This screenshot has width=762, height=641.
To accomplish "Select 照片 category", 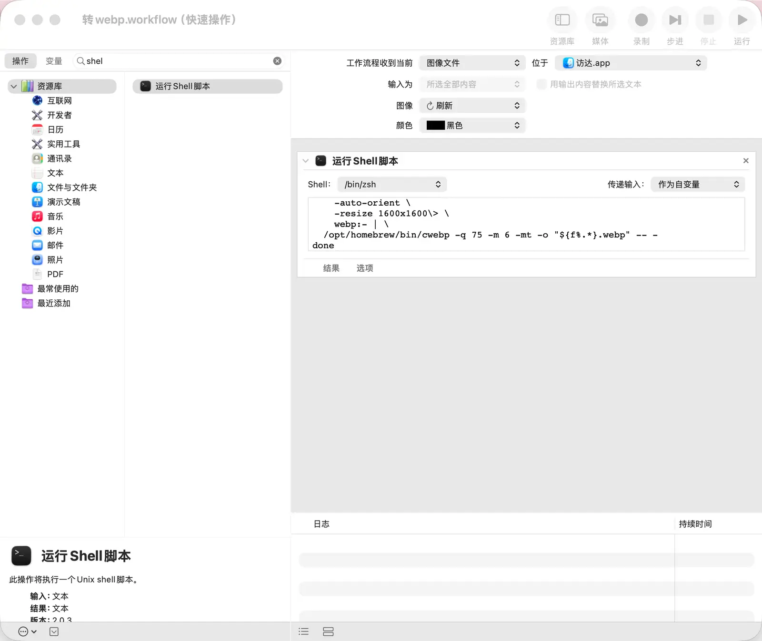I will (55, 260).
